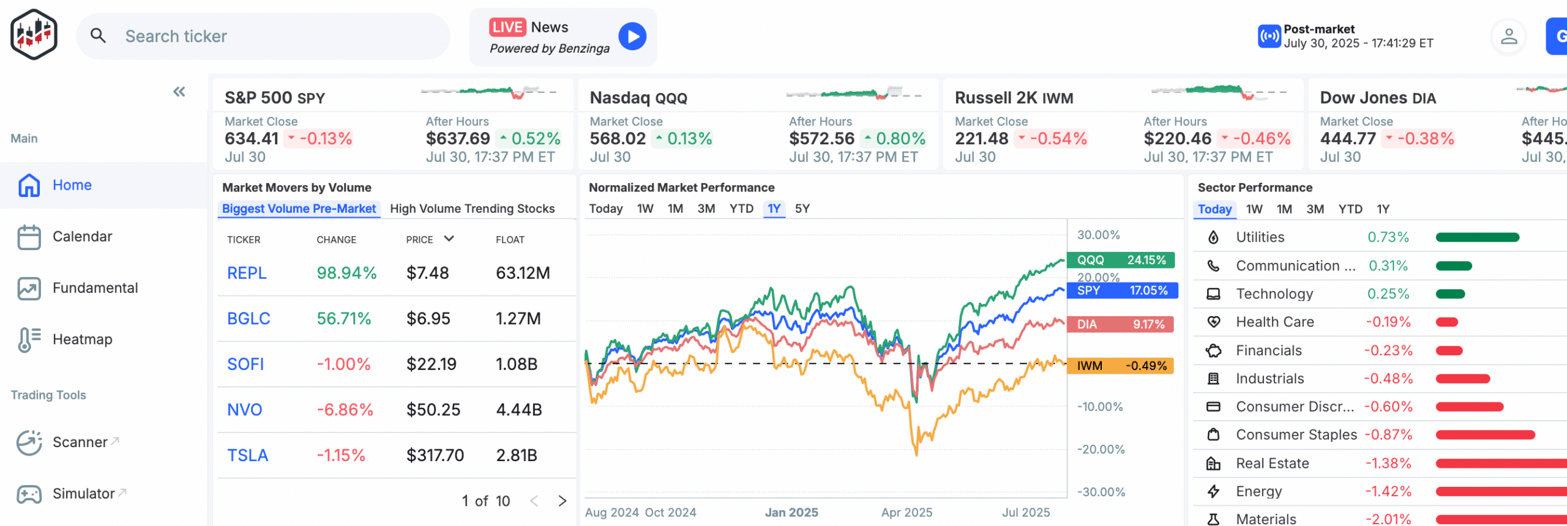Open the user account profile icon
This screenshot has width=1567, height=526.
click(1509, 37)
